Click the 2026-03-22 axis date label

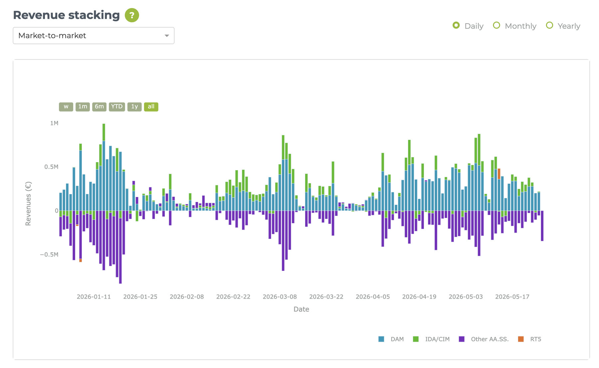326,297
